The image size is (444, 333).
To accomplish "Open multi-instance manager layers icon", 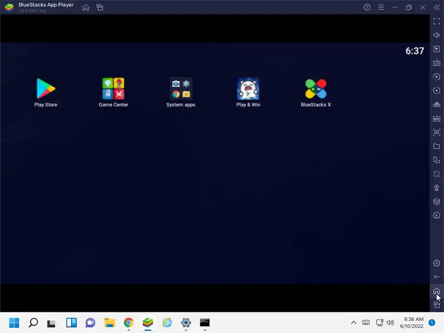I will pos(437,202).
